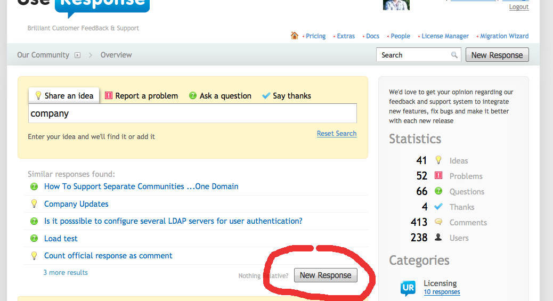Click the circled New Response button

pos(326,275)
